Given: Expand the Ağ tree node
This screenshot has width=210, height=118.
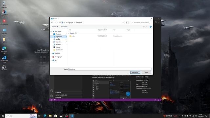Looking at the screenshot, I should tap(51, 60).
